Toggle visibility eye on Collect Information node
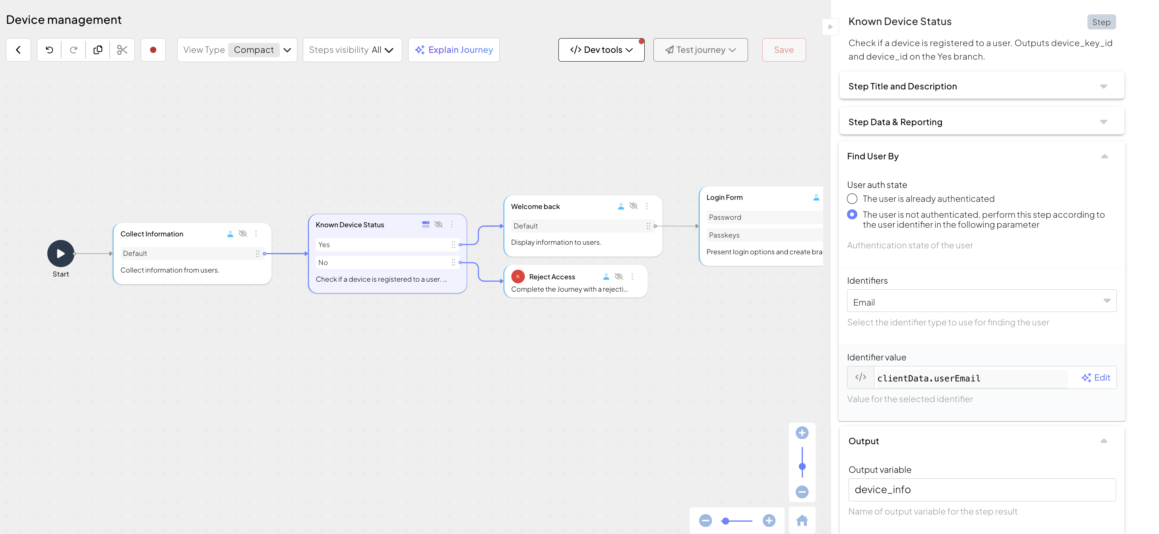Viewport: 1159px width, 534px height. coord(243,234)
